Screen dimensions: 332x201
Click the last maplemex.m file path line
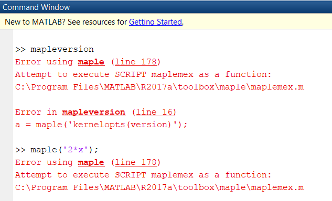tap(159, 188)
